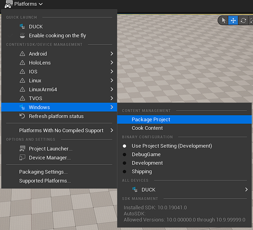Open the Platforms dropdown chevron
Viewport: 253px width, 230px height.
(x=41, y=4)
